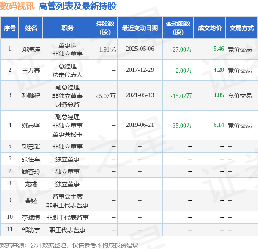The height and width of the screenshot is (249, 258).
Task: Click the 45.07万 shareholding value
Action: click(106, 96)
